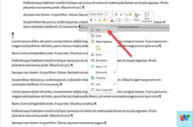Viewport: 193px width, 127px height.
Task: Increase font size with Grow Font icon
Action: pos(117,14)
